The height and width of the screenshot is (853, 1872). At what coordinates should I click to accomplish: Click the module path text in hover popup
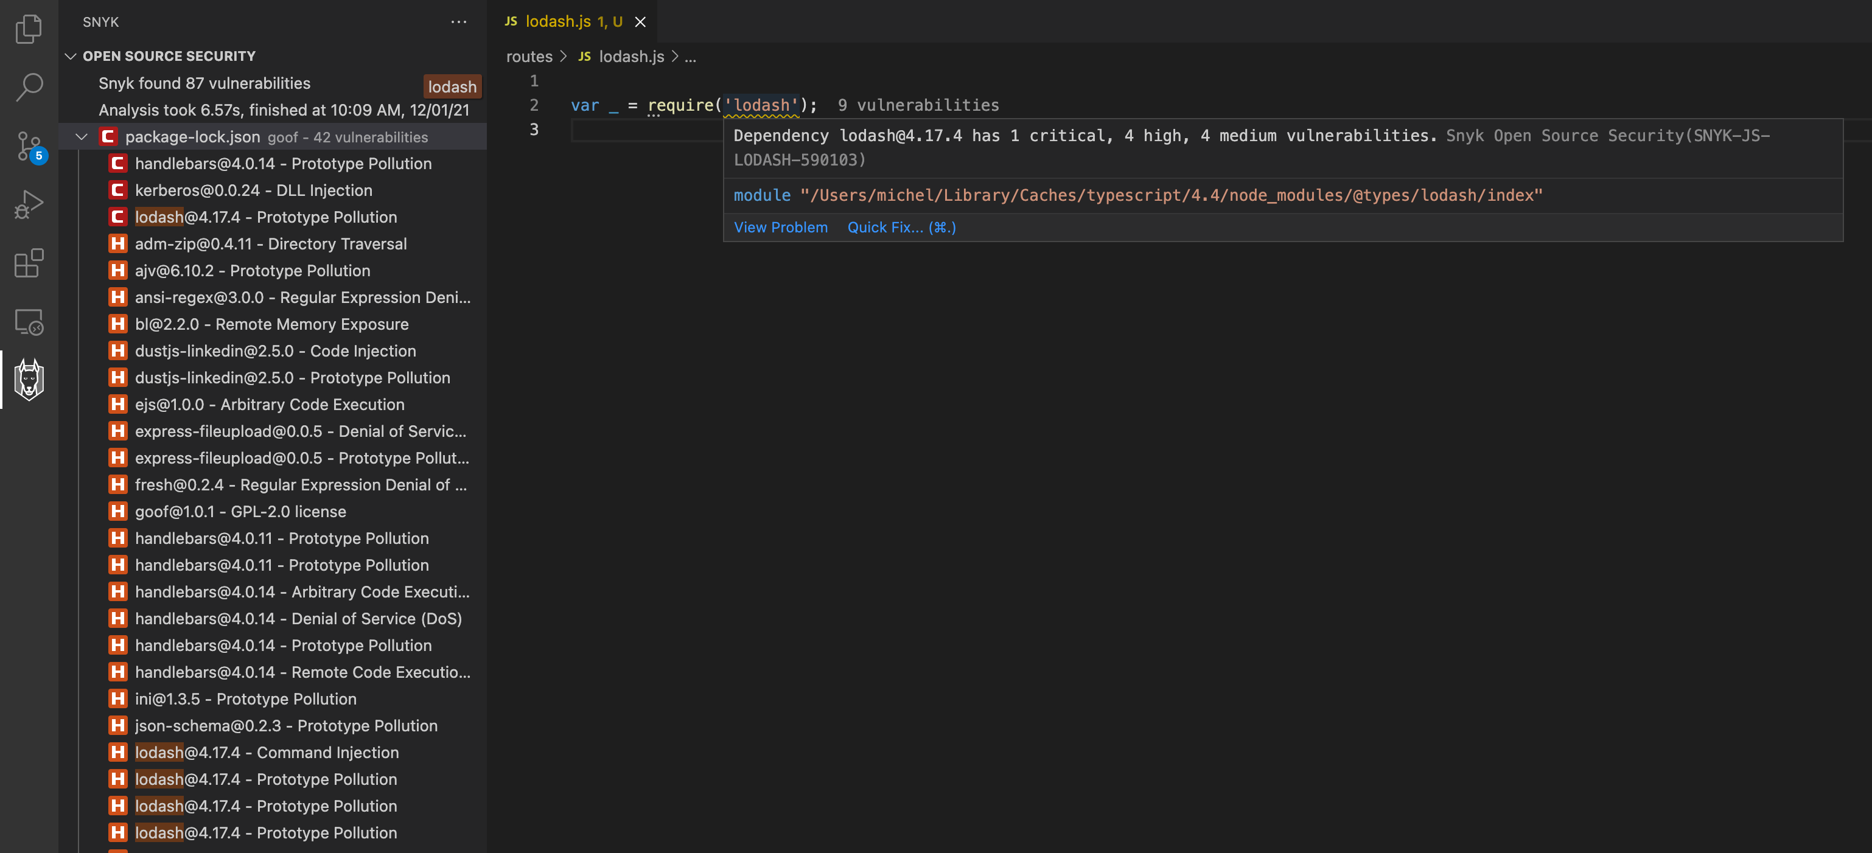1137,195
